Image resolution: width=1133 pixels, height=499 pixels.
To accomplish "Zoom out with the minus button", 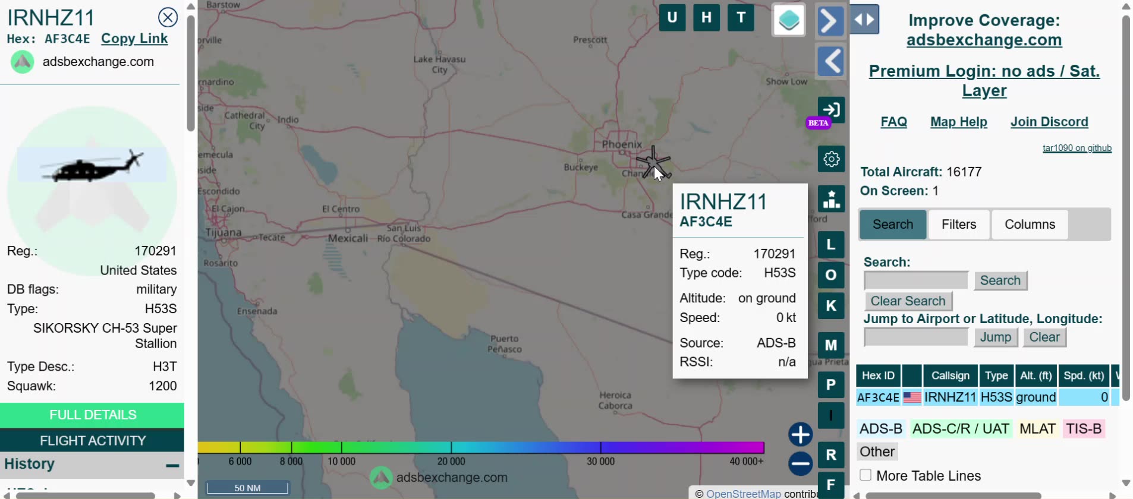I will [x=801, y=464].
